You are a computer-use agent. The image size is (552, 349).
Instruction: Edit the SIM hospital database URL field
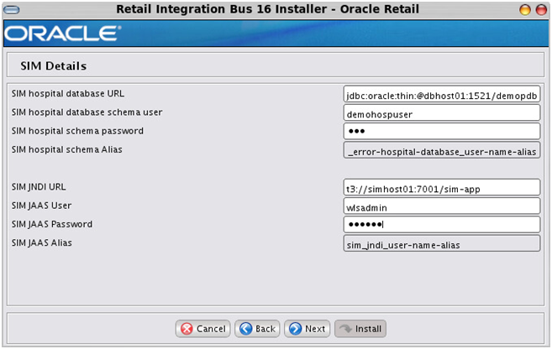click(x=441, y=94)
